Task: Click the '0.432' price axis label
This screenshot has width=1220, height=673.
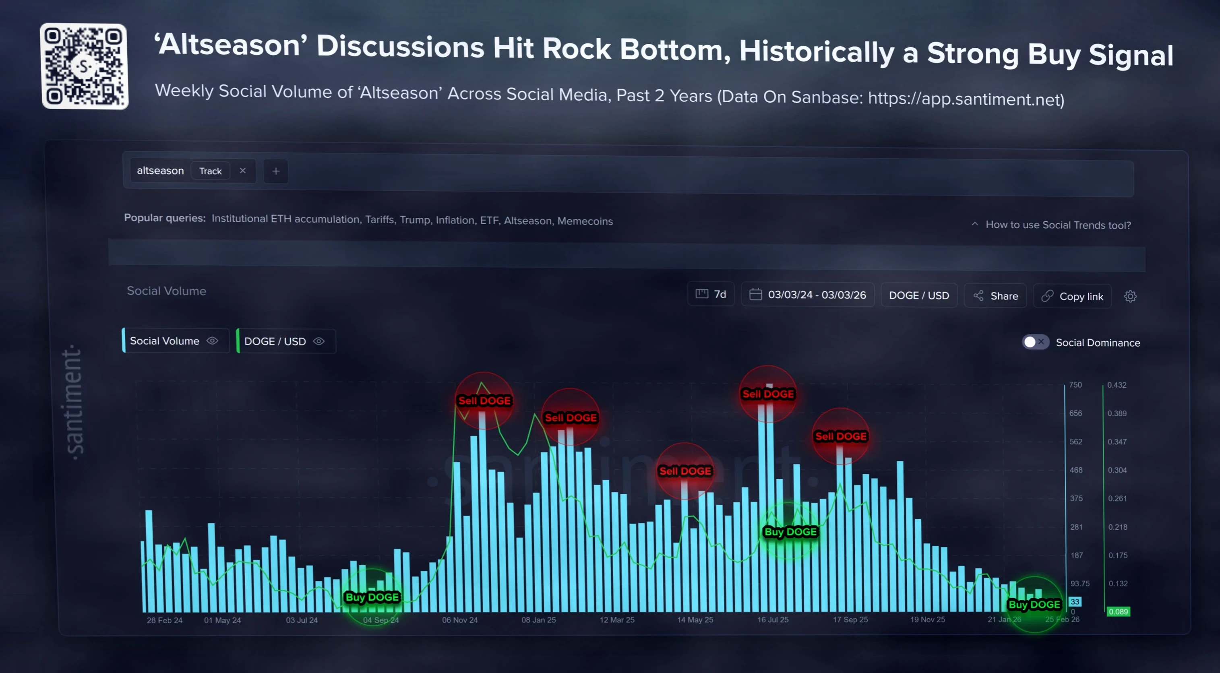Action: coord(1116,385)
